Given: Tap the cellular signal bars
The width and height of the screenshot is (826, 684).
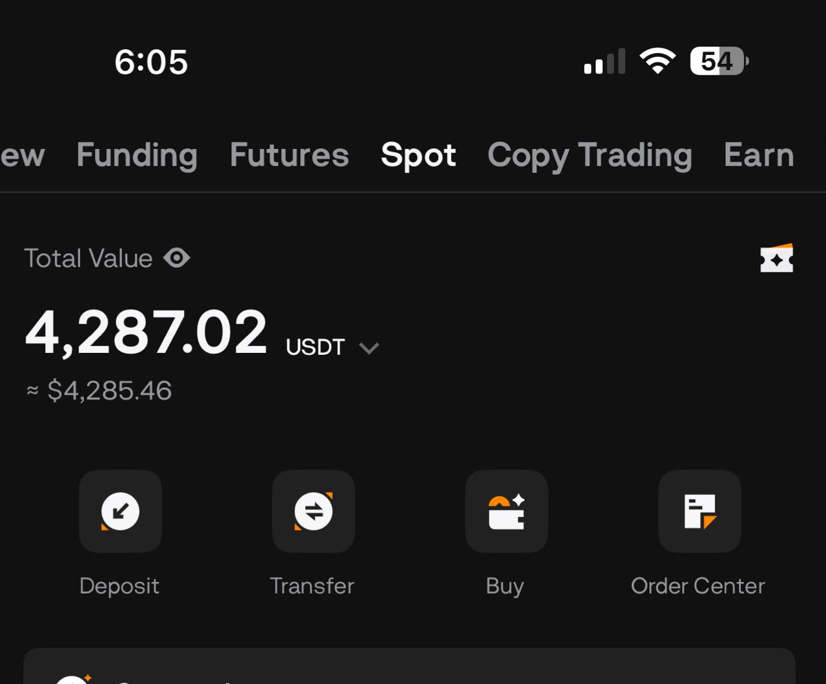Looking at the screenshot, I should [x=605, y=62].
